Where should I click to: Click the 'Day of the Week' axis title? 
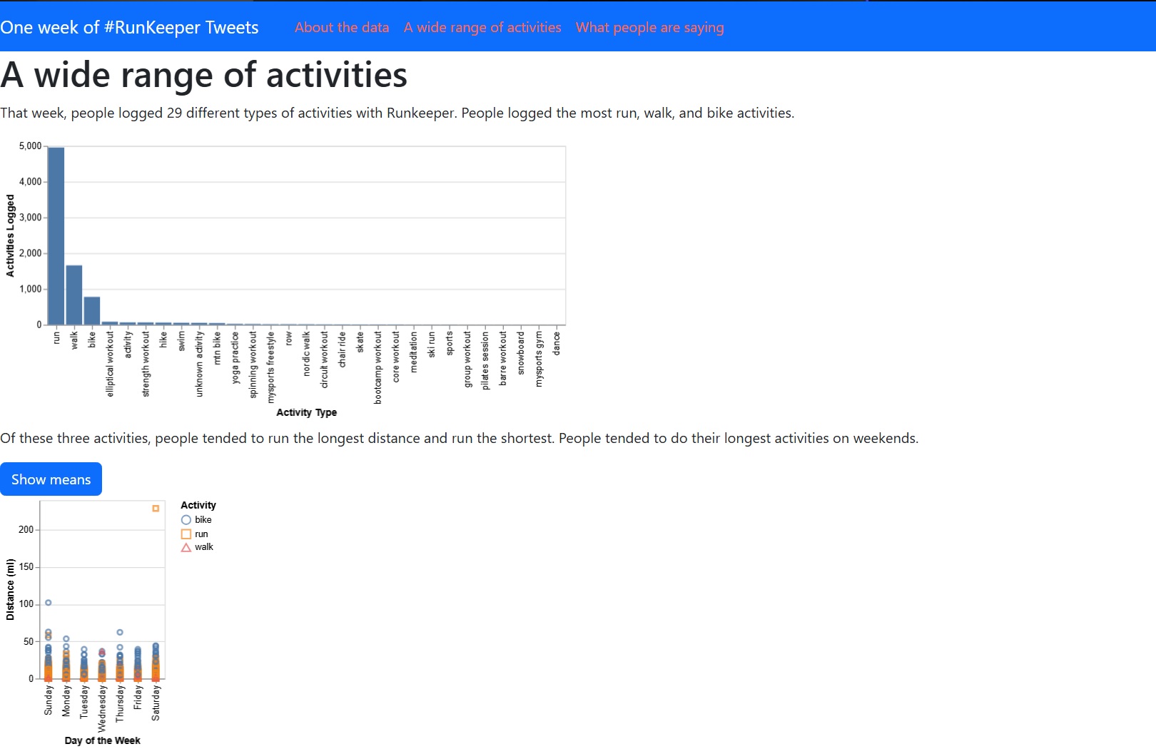pos(102,740)
